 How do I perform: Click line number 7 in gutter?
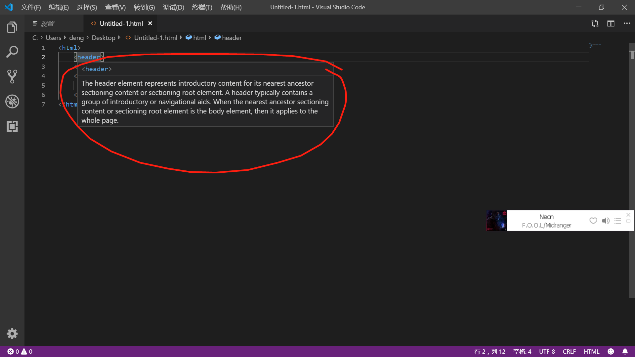tap(43, 104)
